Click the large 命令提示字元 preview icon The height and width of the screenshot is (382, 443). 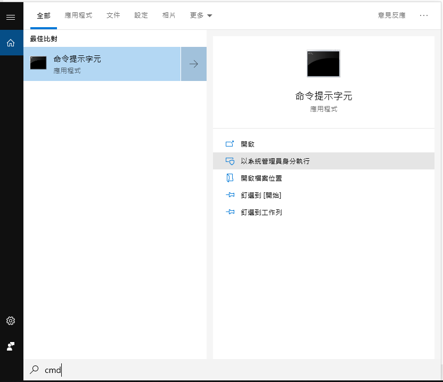(x=323, y=63)
